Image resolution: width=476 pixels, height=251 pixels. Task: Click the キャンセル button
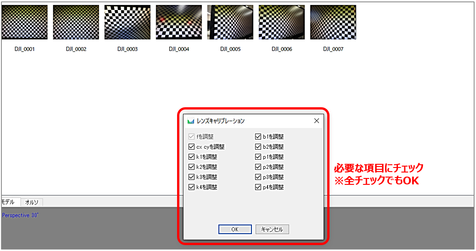pos(272,230)
